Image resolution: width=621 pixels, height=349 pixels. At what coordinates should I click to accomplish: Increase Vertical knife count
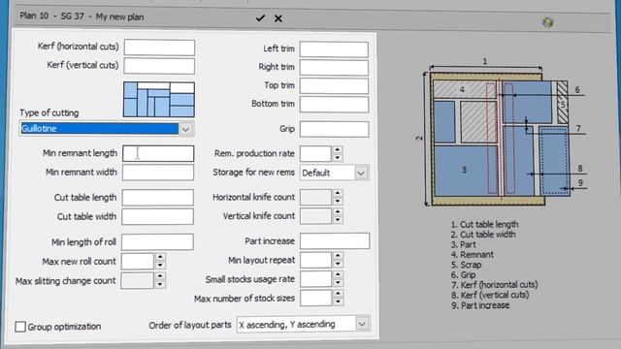(338, 212)
